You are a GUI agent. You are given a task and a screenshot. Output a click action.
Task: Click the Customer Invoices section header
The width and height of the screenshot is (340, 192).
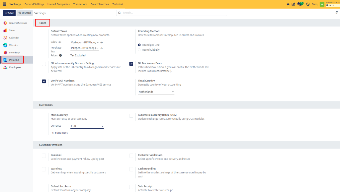point(50,145)
